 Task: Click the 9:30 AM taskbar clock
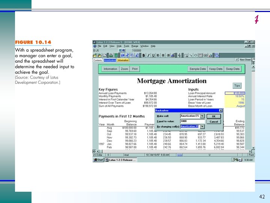(x=248, y=160)
